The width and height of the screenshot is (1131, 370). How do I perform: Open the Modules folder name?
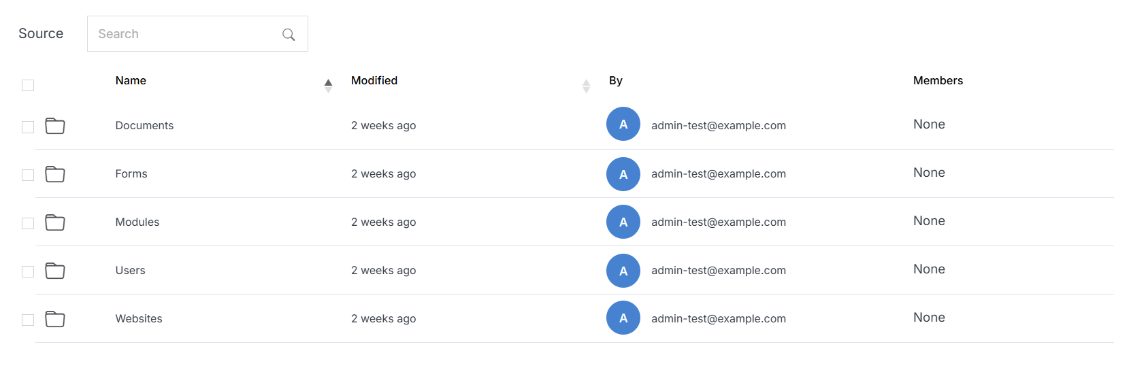click(137, 222)
